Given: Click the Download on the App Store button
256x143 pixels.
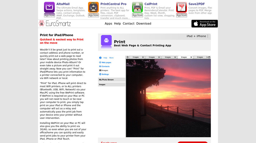Looking at the screenshot, I should 204,24.
